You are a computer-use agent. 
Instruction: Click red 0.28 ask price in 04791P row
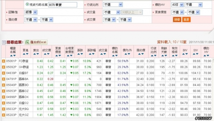(50, 79)
